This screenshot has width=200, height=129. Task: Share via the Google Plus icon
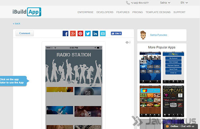[x=73, y=33]
